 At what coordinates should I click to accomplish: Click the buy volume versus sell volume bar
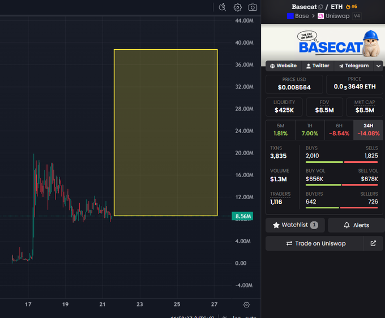coord(342,185)
